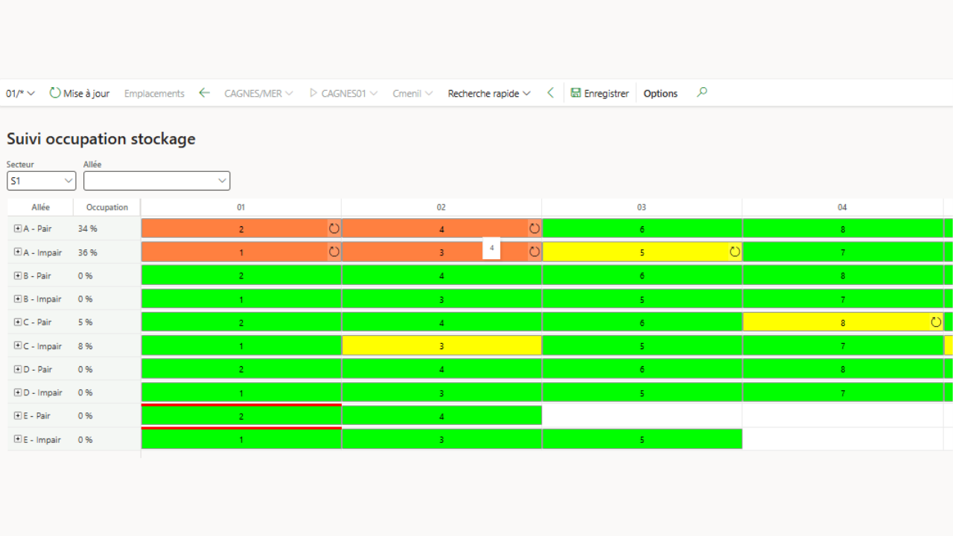
Task: Click the Mise à jour button
Action: coord(80,93)
